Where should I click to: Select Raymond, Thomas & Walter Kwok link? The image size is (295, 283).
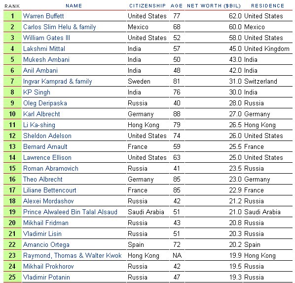pyautogui.click(x=73, y=255)
